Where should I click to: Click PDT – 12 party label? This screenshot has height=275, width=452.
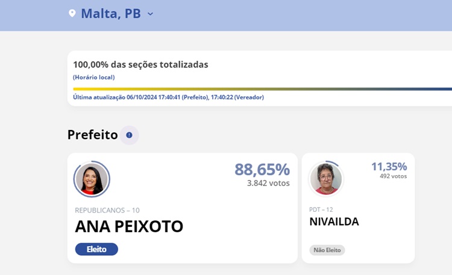[321, 209]
